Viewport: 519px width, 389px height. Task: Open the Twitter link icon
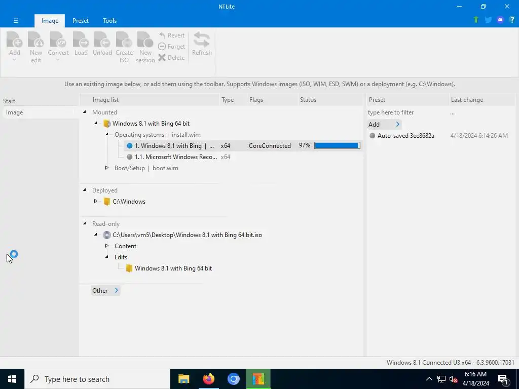(488, 20)
